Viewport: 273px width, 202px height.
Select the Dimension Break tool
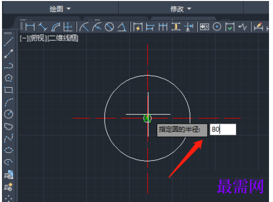coord(188,27)
